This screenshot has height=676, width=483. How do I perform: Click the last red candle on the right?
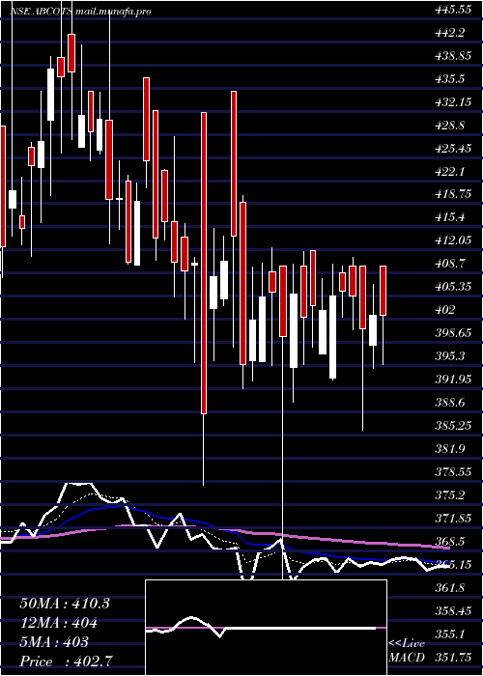pos(383,291)
